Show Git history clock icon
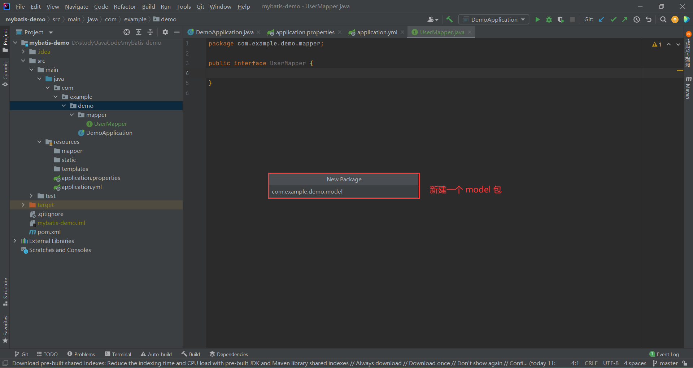This screenshot has width=693, height=368. [637, 19]
